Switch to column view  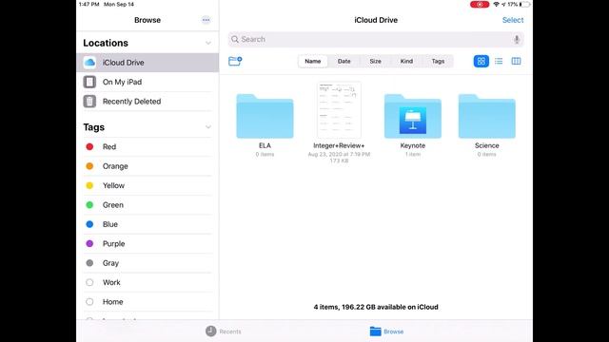click(x=516, y=61)
